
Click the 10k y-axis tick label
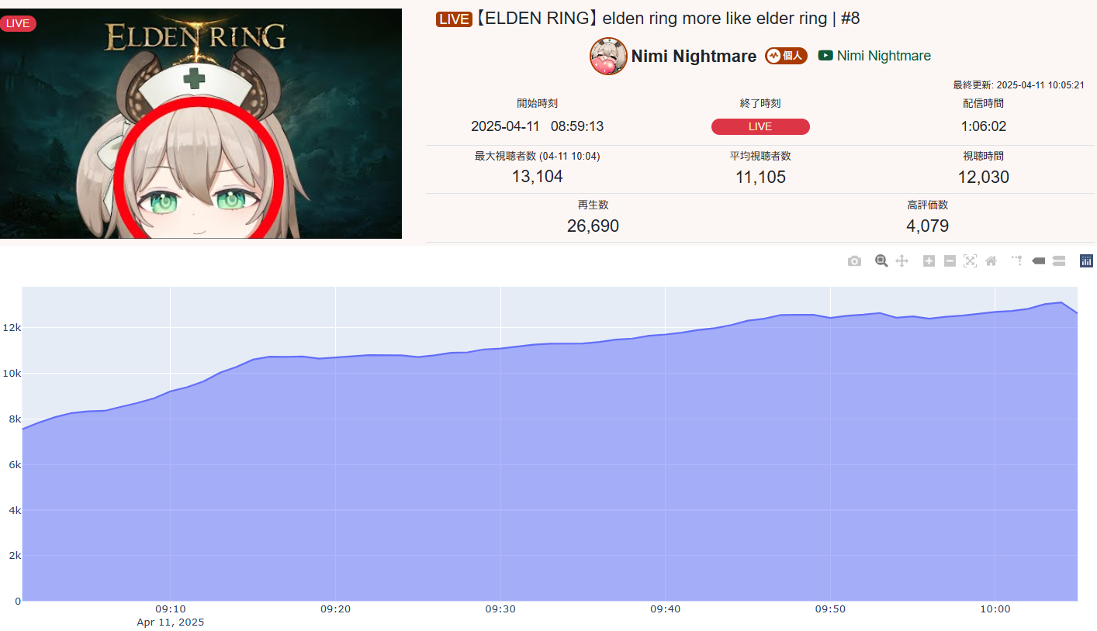coord(11,374)
